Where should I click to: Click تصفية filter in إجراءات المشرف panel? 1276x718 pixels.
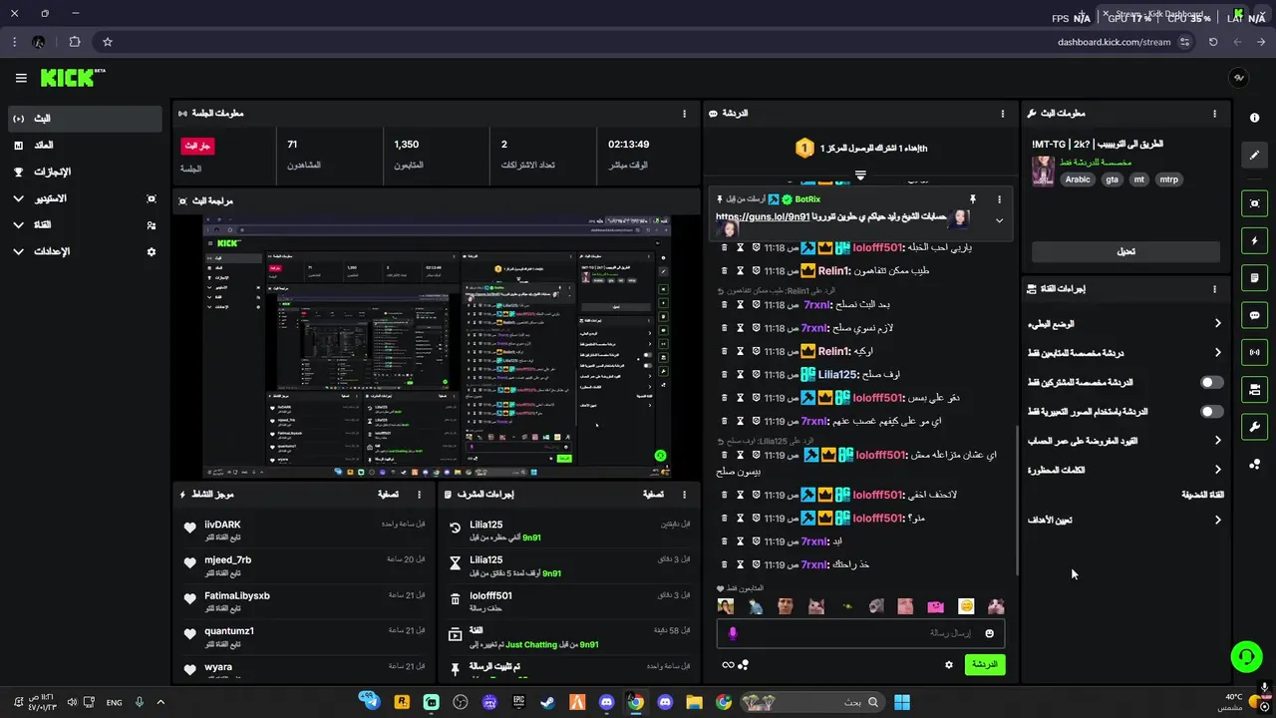[653, 495]
